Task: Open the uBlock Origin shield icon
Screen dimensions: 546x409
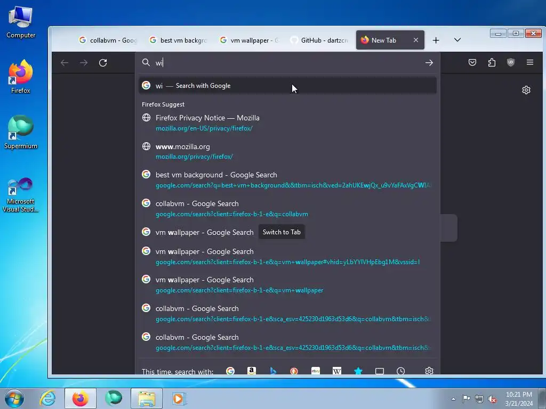Action: (511, 62)
